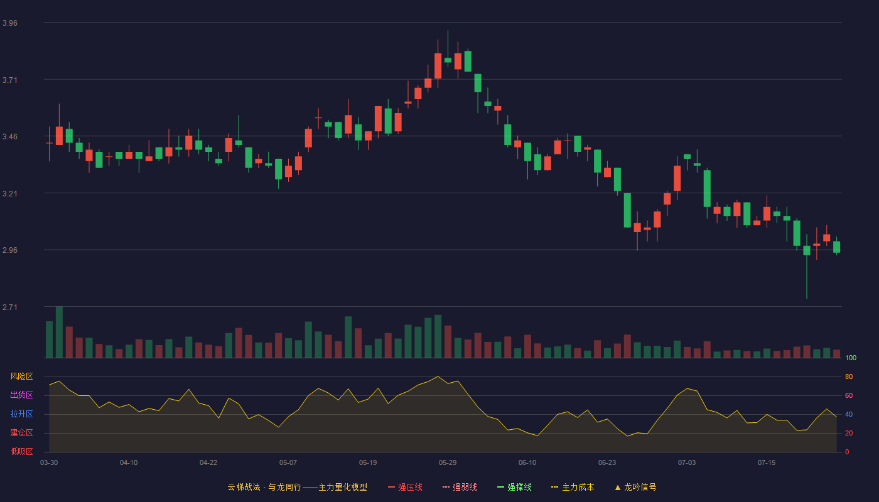Click the 风险区 zone label

(22, 376)
